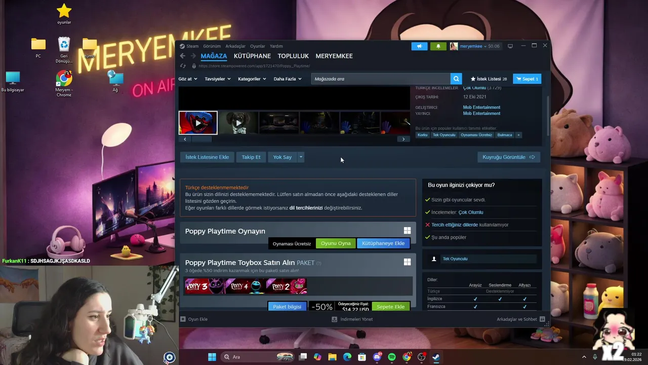Click Windows icon in Poppy Playtime Oynayın box
This screenshot has height=365, width=648.
point(407,231)
